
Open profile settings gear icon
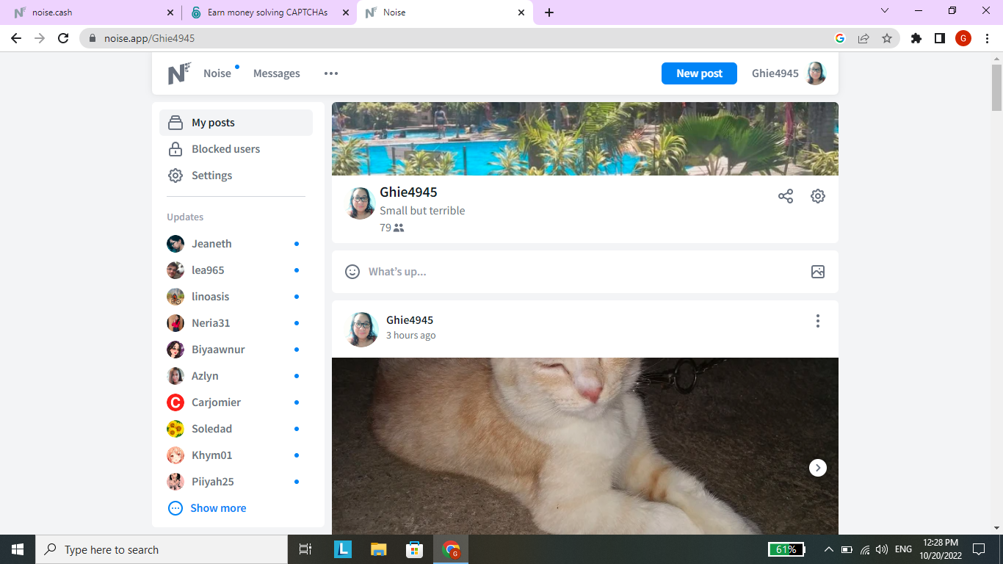(x=818, y=196)
